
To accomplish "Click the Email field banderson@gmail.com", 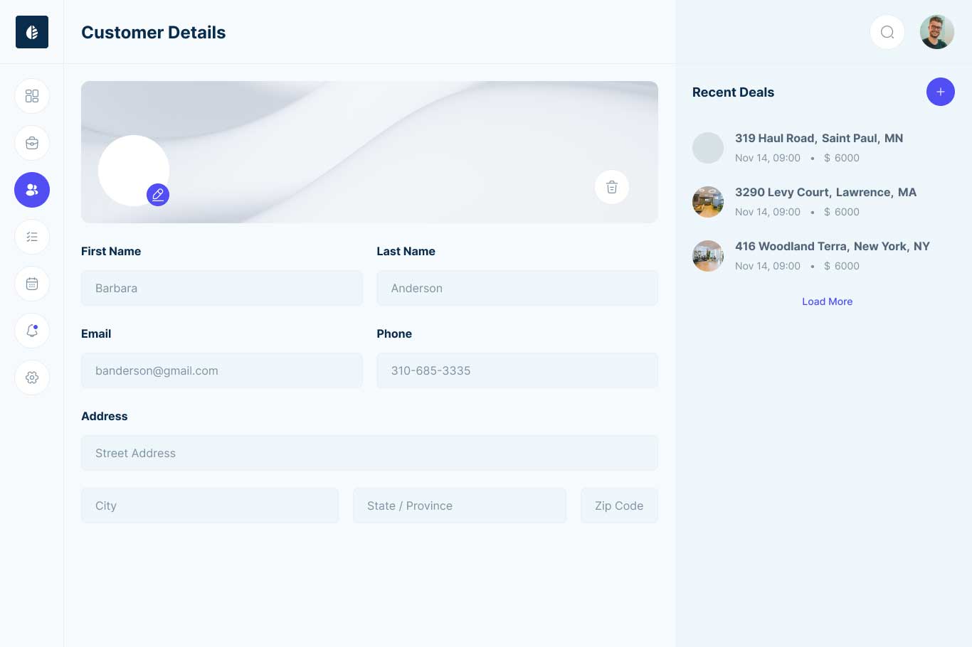I will 222,370.
